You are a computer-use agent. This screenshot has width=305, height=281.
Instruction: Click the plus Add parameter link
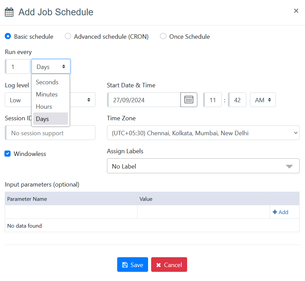coord(281,212)
